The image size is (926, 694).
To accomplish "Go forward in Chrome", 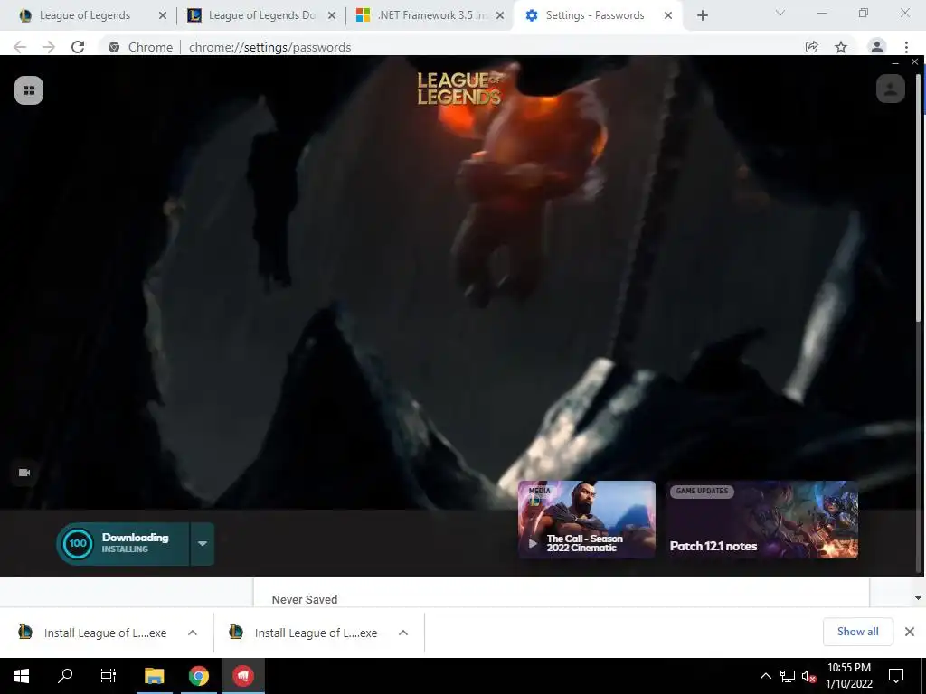I will point(49,47).
